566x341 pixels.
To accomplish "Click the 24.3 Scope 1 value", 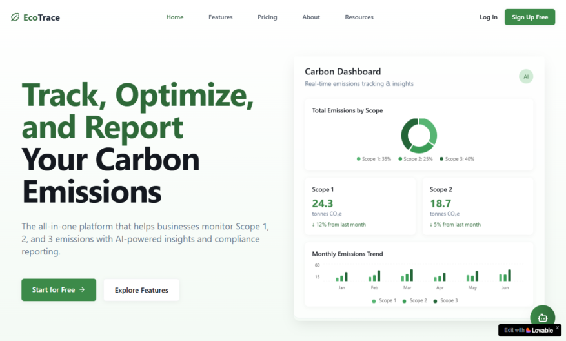I will 322,203.
